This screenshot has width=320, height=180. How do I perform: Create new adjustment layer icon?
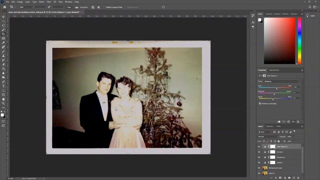coord(285,178)
